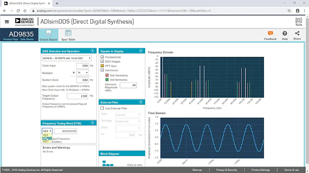Click the 'Click to view' block diagram link
The image size is (309, 173).
135,165
